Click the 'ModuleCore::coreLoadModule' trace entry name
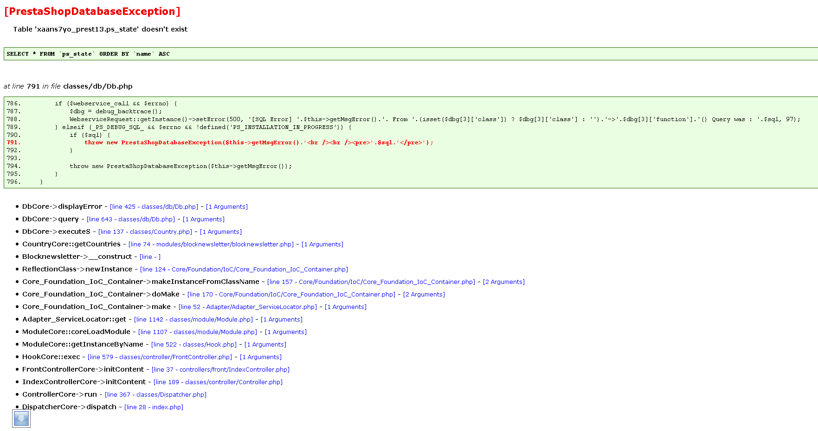 [x=76, y=332]
